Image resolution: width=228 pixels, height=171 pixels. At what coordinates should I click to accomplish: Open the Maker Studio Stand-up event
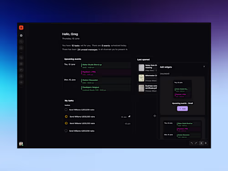(106, 66)
